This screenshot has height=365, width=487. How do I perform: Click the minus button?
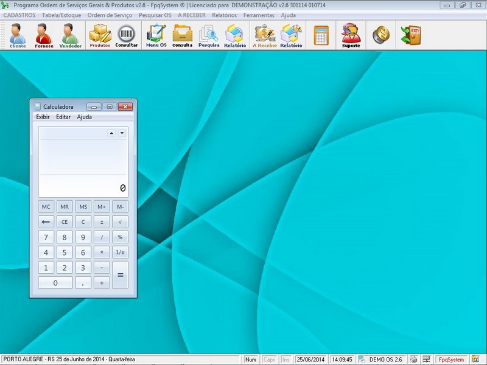(x=102, y=268)
